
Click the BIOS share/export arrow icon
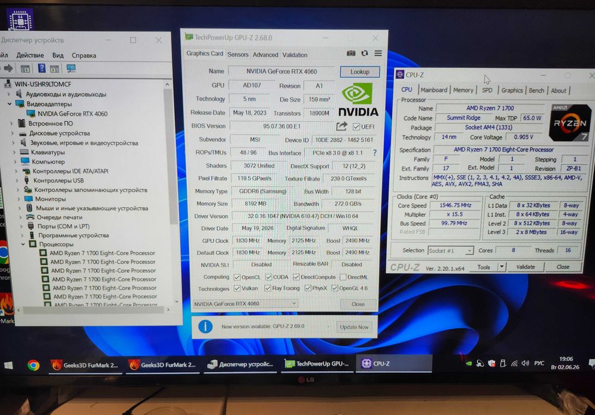342,126
